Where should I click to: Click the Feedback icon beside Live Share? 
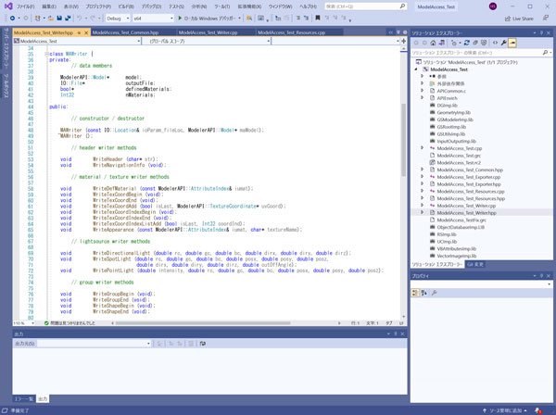[545, 18]
